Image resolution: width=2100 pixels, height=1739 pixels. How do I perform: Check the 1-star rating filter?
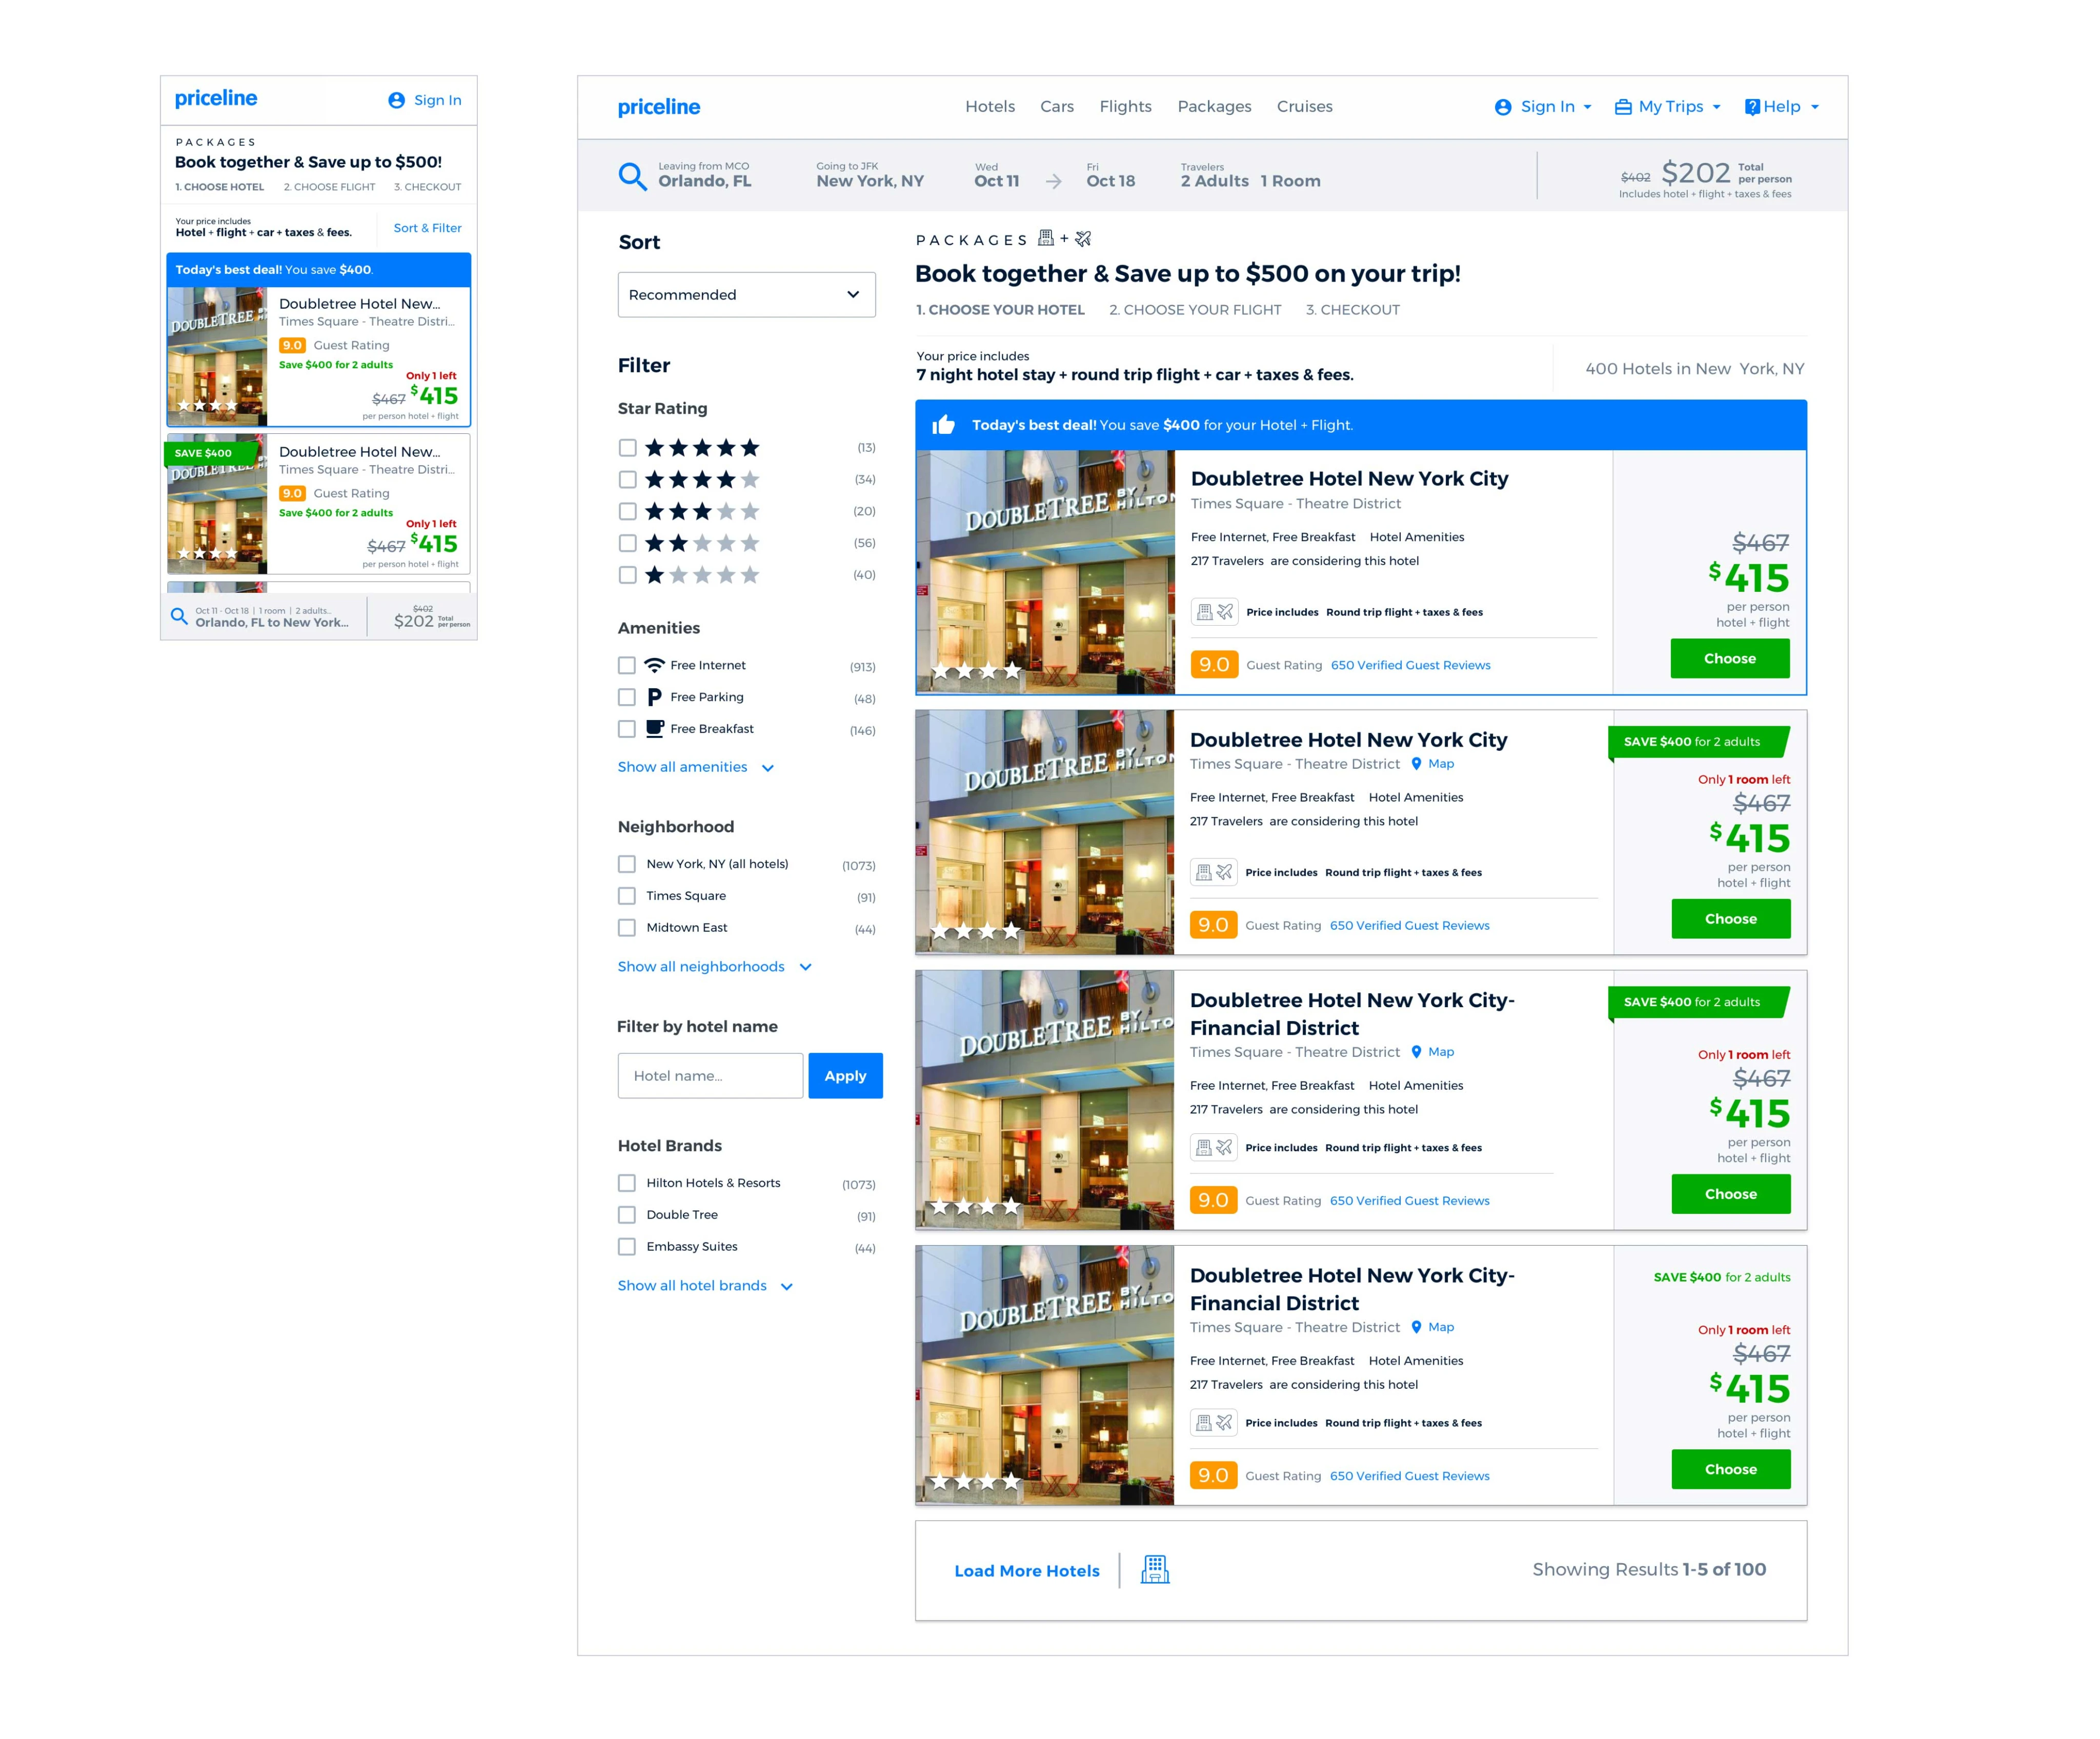tap(627, 575)
